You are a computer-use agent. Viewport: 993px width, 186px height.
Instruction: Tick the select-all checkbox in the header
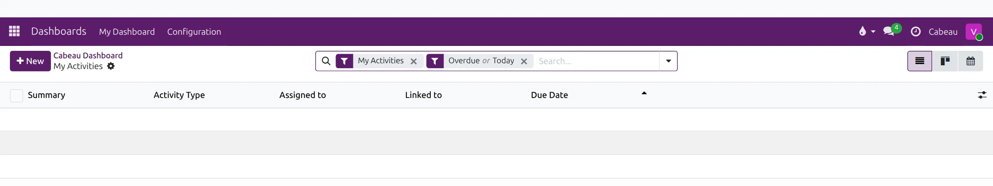pyautogui.click(x=16, y=95)
